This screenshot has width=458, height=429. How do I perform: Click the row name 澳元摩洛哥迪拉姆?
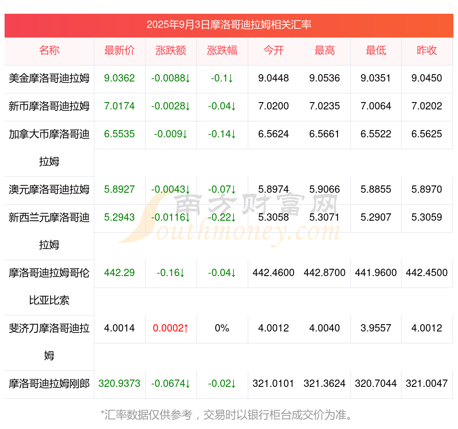49,190
